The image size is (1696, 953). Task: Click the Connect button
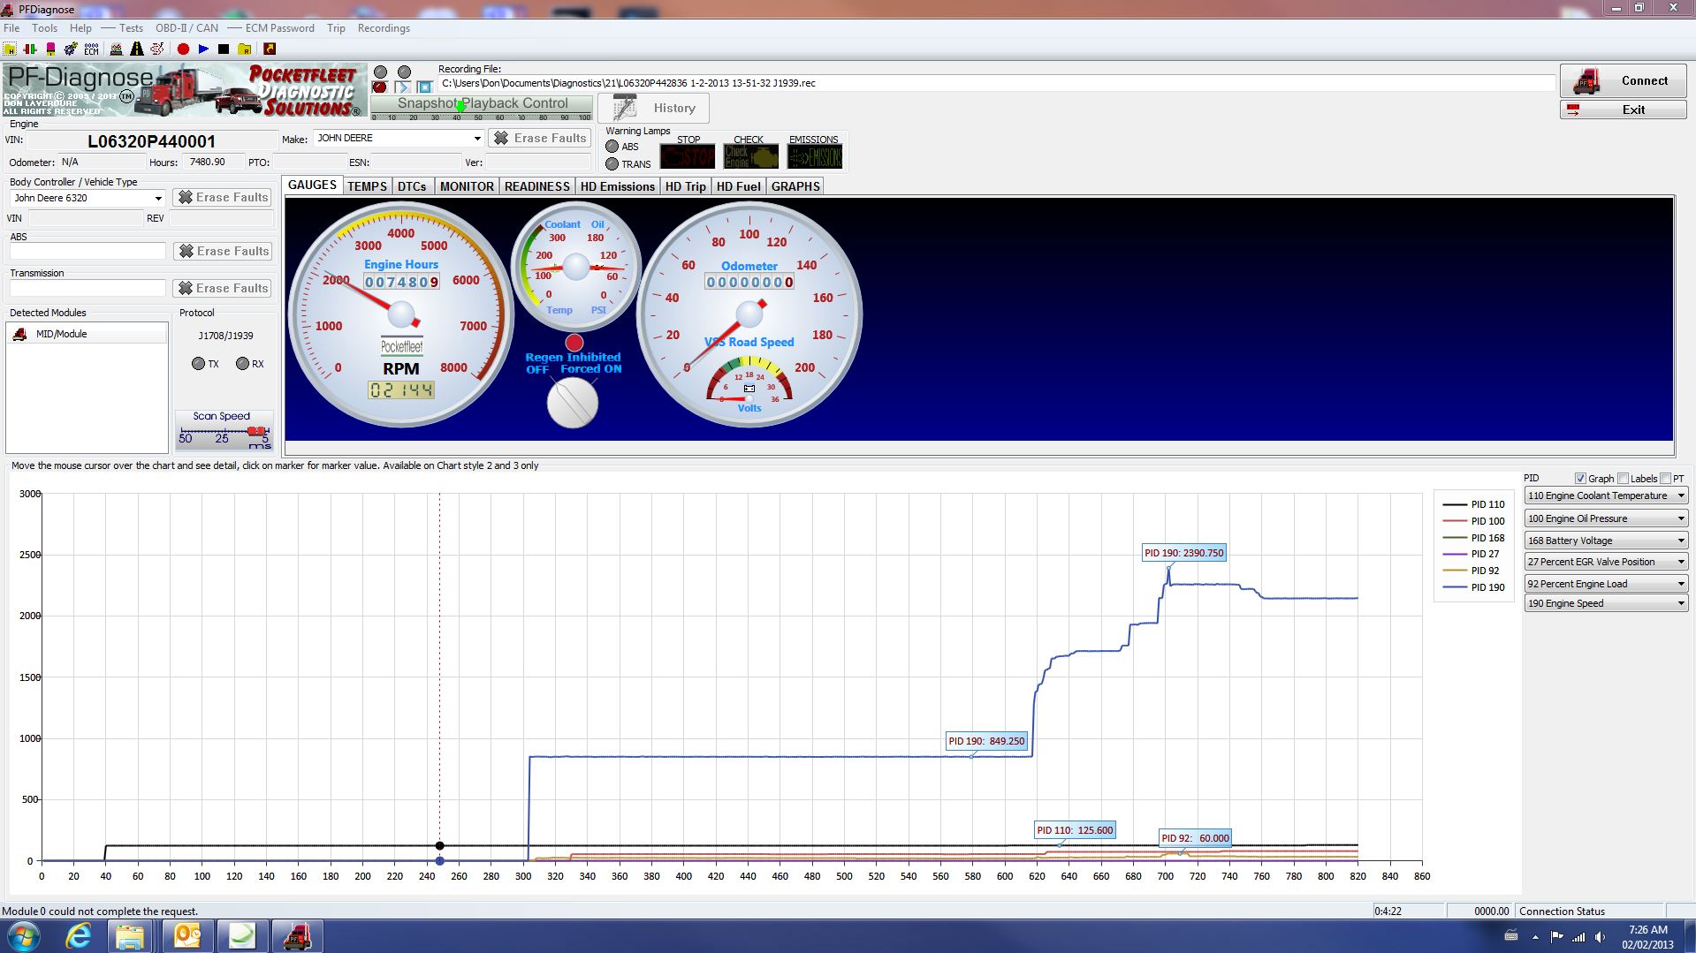pos(1623,81)
